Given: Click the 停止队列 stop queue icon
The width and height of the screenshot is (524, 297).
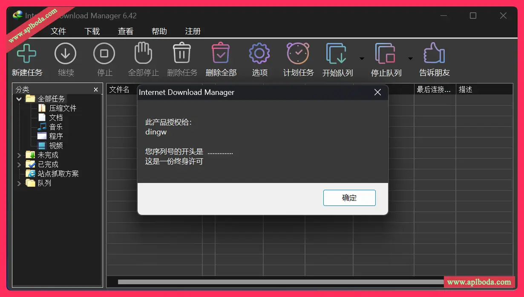Looking at the screenshot, I should click(x=385, y=54).
